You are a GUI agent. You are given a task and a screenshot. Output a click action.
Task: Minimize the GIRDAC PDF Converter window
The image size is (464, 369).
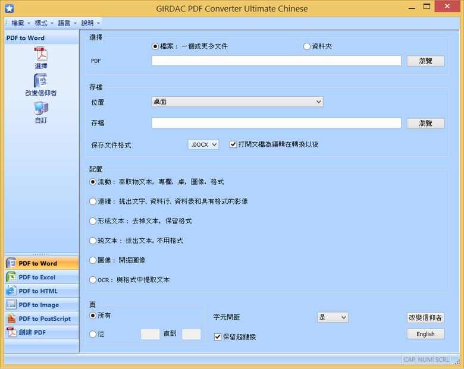tap(412, 8)
